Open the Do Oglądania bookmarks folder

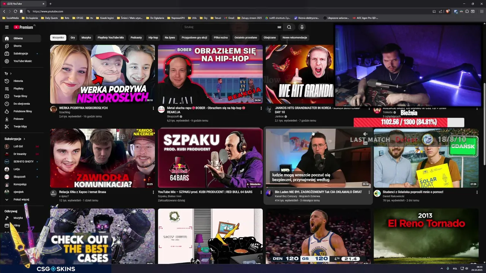(x=155, y=18)
